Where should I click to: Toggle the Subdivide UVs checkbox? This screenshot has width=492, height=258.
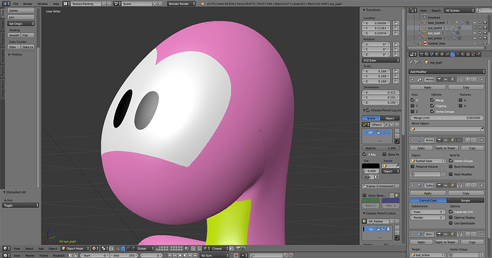click(451, 212)
